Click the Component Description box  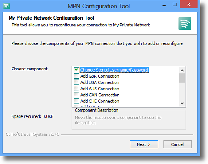point(129,120)
